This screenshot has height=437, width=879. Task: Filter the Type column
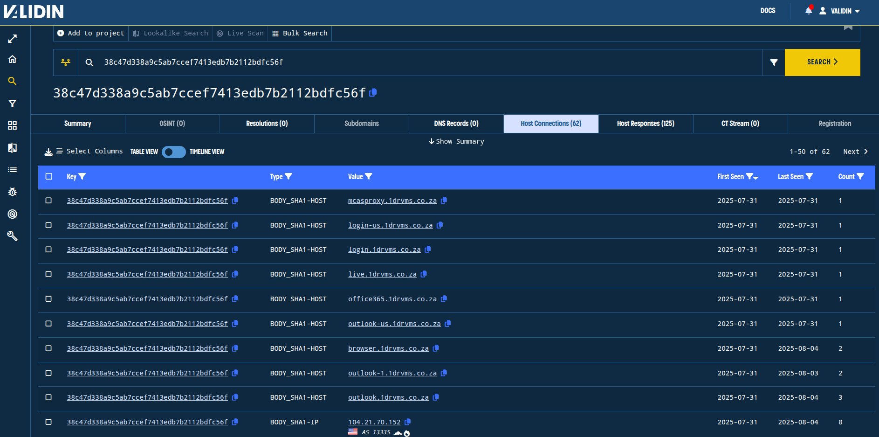[x=288, y=176]
